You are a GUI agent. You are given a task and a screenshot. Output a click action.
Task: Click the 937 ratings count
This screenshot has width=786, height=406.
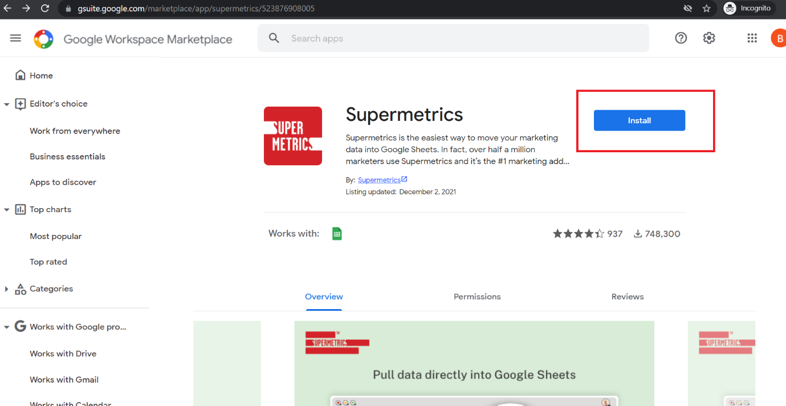tap(615, 234)
